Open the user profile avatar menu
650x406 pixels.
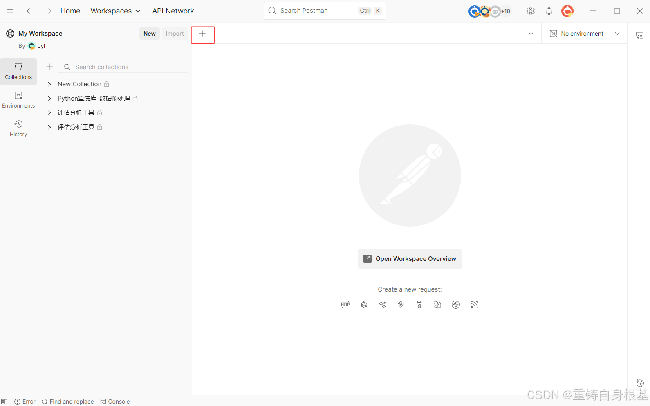[x=567, y=11]
